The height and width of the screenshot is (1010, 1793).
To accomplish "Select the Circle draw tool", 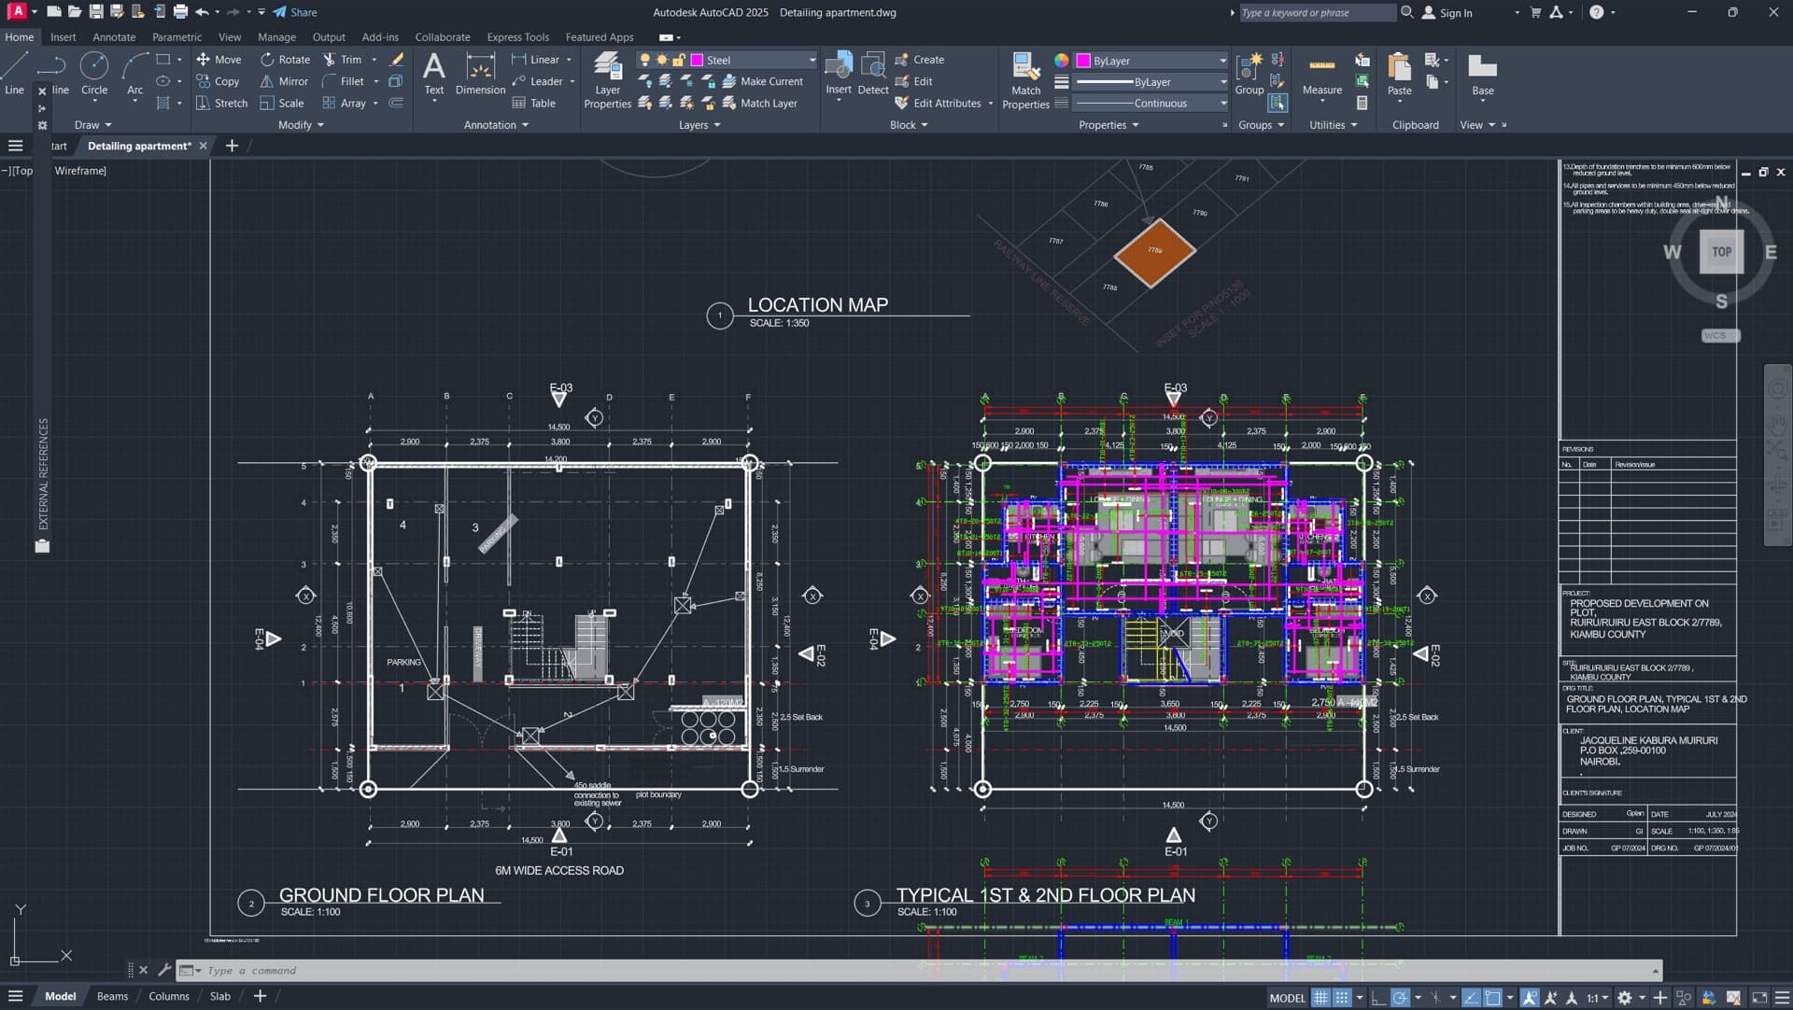I will [94, 73].
